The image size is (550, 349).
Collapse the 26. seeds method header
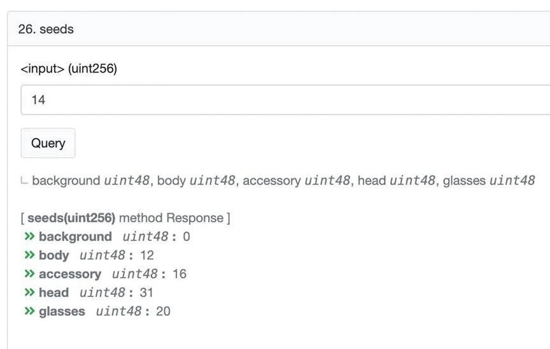[279, 29]
